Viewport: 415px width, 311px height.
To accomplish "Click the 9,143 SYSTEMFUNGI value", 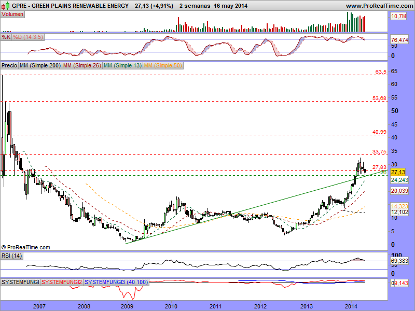I will coord(401,283).
